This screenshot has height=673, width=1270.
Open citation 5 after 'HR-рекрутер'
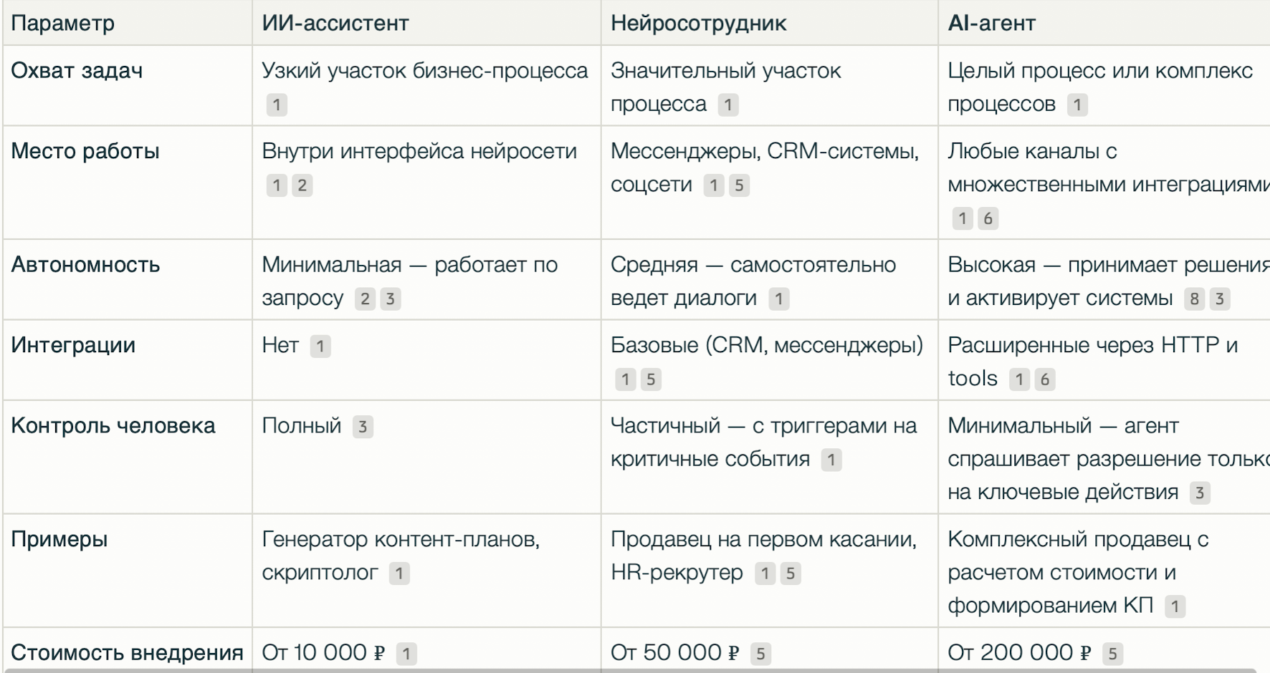click(x=791, y=573)
